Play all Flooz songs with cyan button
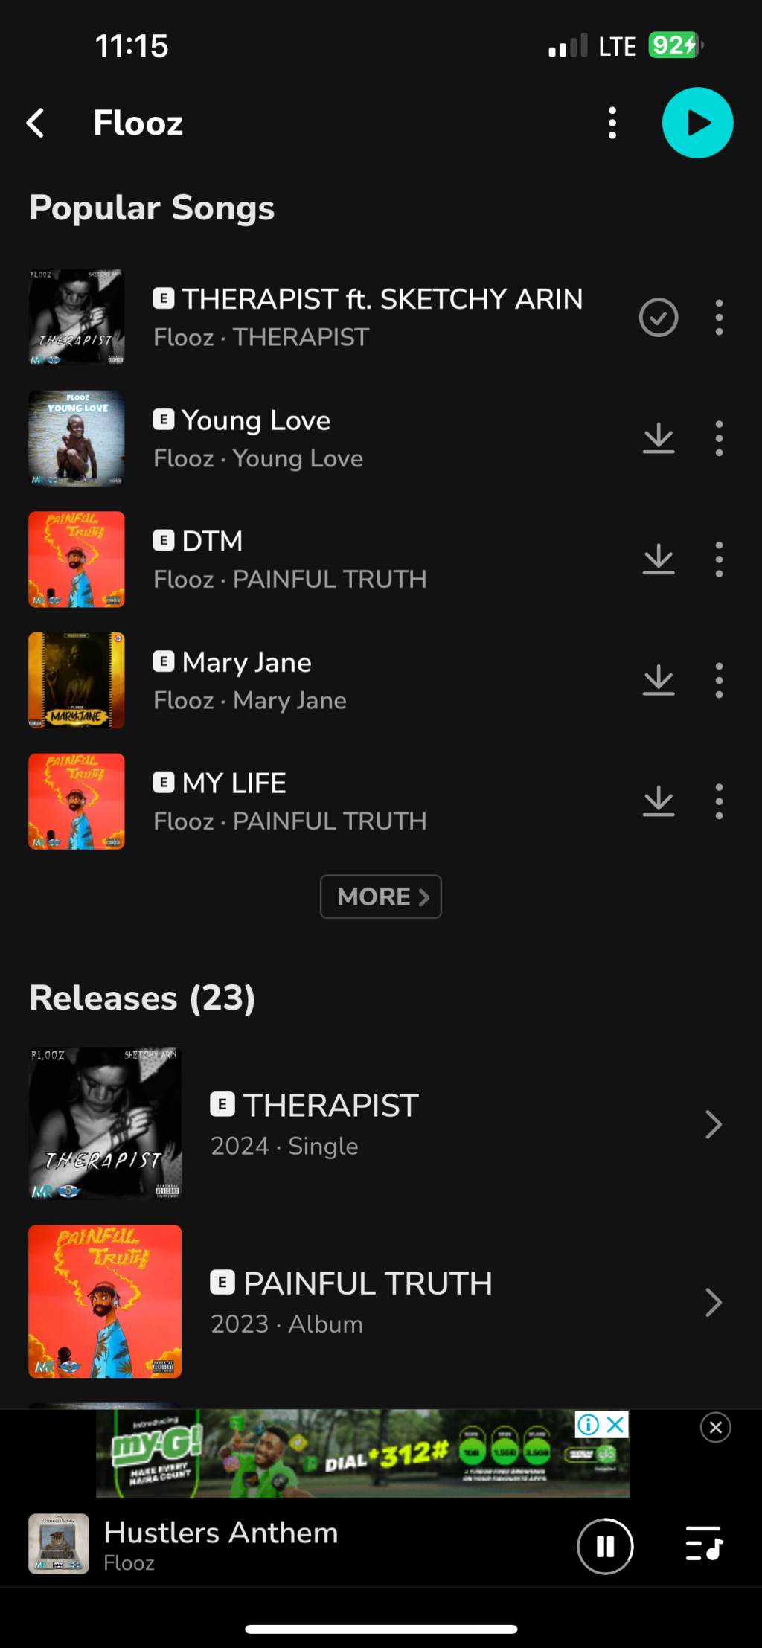 697,123
